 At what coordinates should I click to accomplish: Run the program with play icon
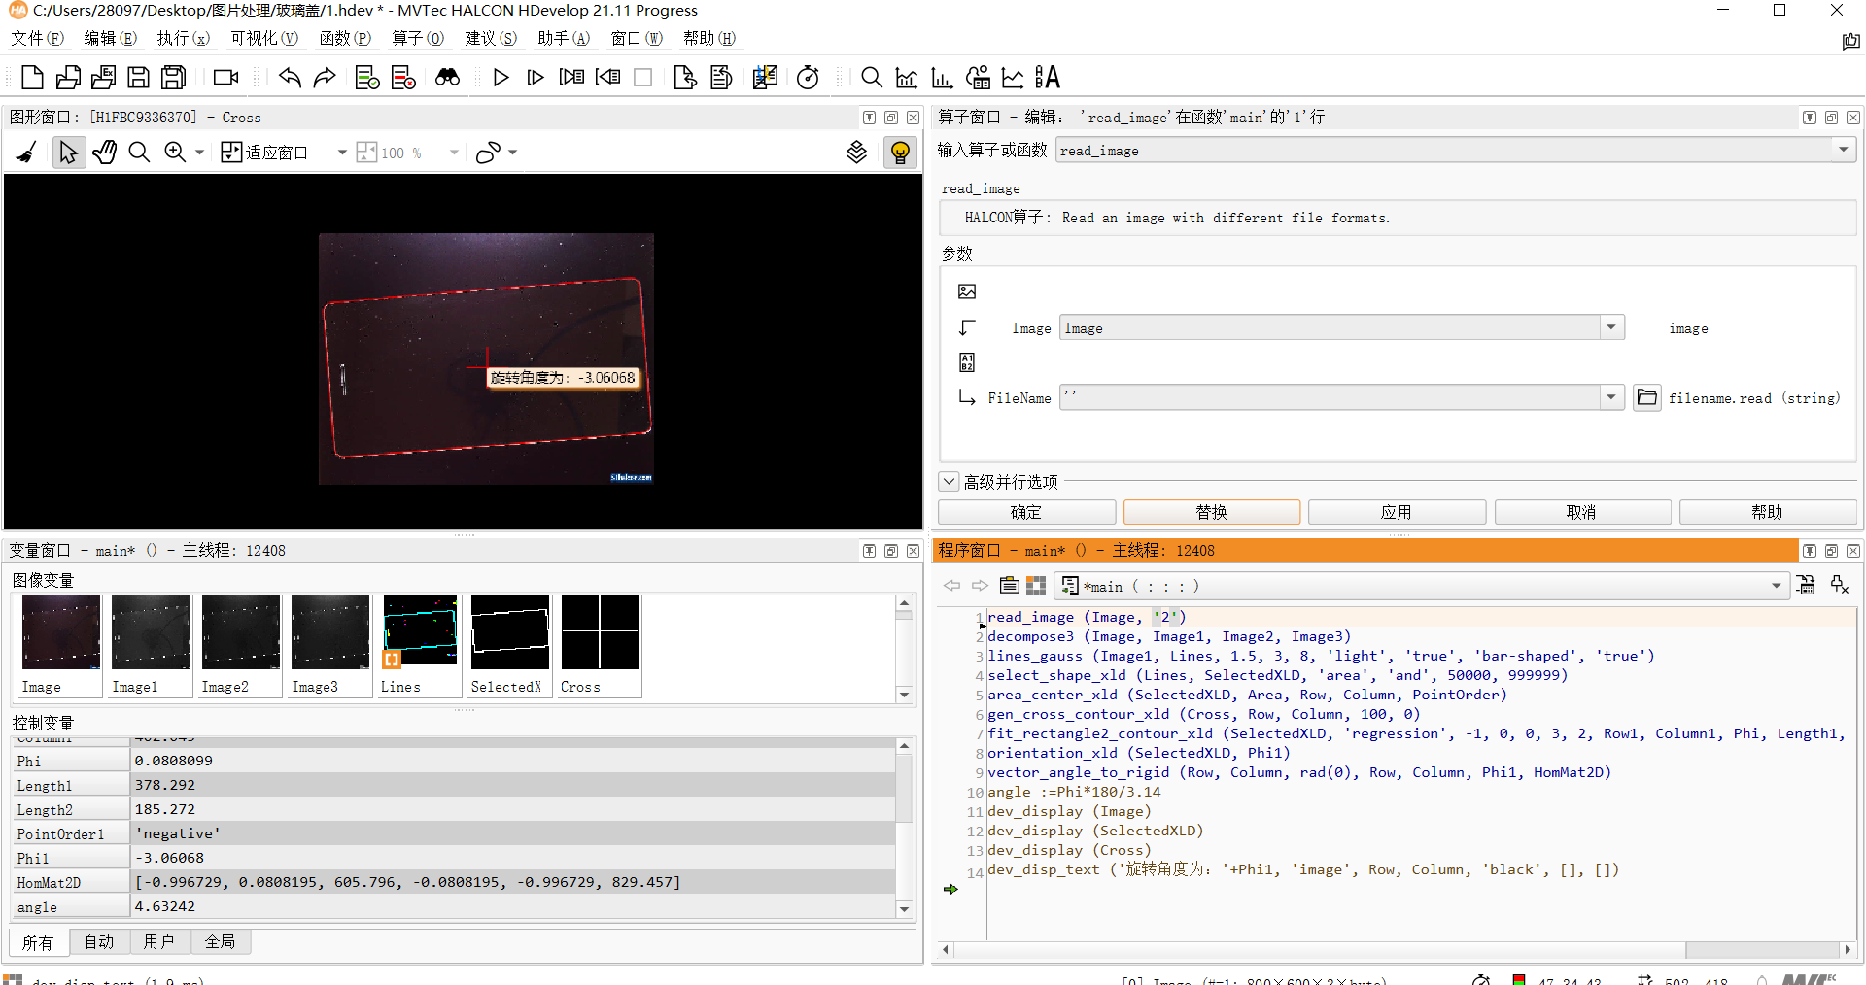[501, 77]
